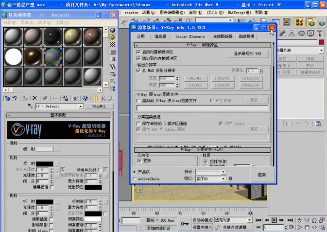
Task: Enable 渲染到 V-Ray 原(raw)图象文件 checkbox
Action: click(x=138, y=101)
